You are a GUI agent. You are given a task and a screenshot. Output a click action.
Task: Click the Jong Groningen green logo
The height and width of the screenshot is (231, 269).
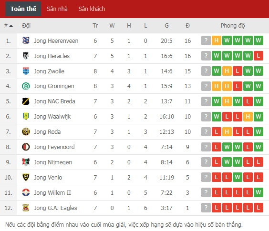(x=26, y=86)
